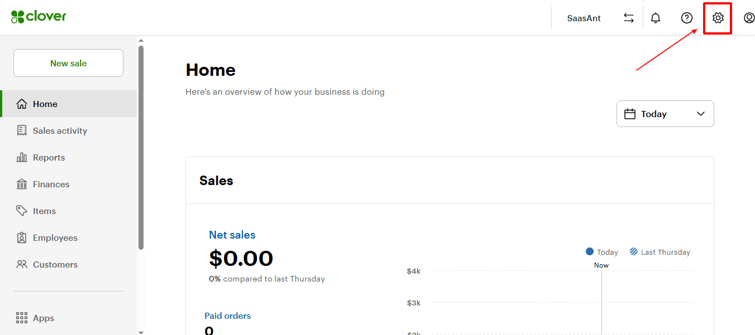The image size is (755, 335).
Task: Open the notifications bell
Action: 656,18
